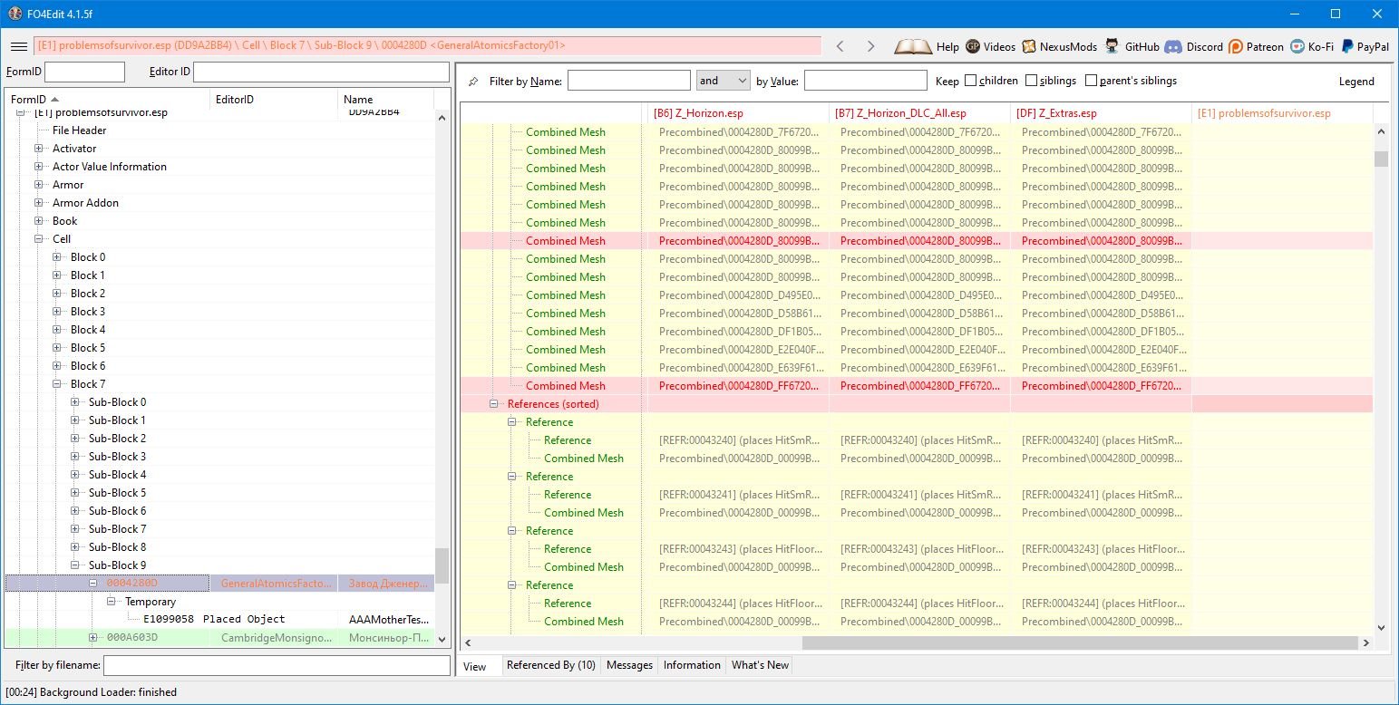The image size is (1399, 705).
Task: Open the 'and' filter operator dropdown
Action: coord(723,81)
